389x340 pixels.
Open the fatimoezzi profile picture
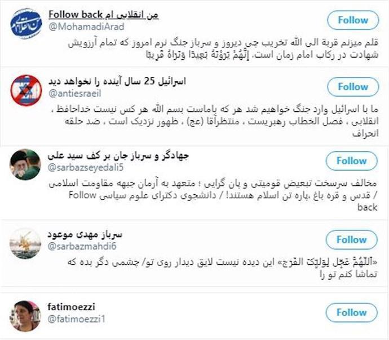25,316
